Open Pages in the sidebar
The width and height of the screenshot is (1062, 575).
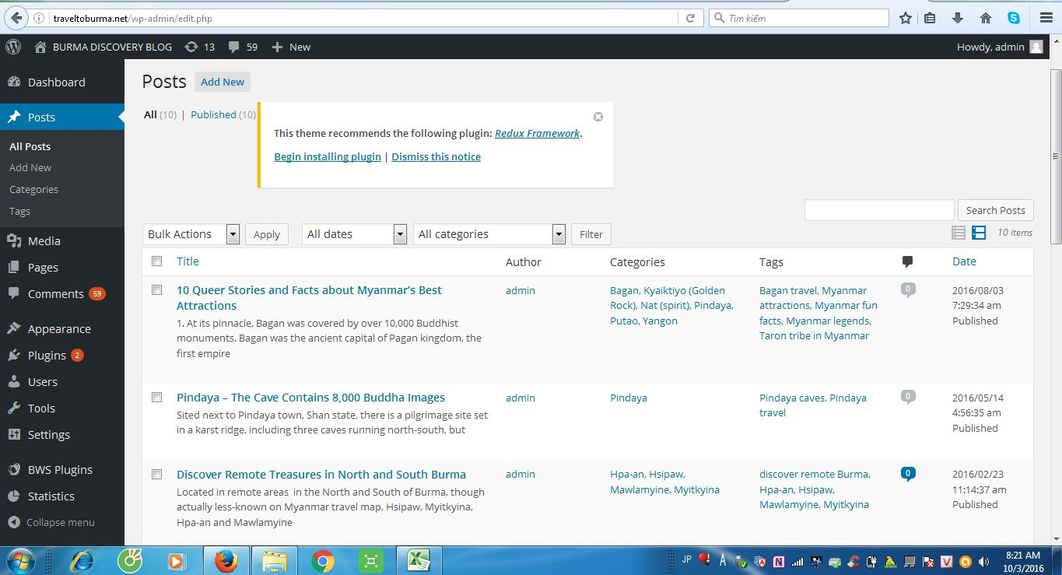coord(43,268)
